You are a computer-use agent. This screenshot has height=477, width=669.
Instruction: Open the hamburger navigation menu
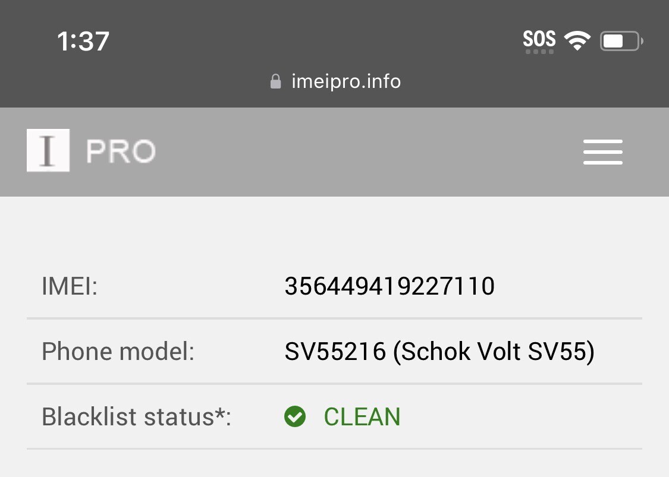[x=602, y=152]
